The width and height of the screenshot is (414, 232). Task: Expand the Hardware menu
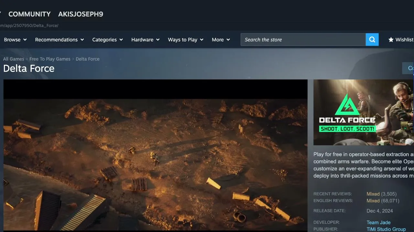(146, 40)
